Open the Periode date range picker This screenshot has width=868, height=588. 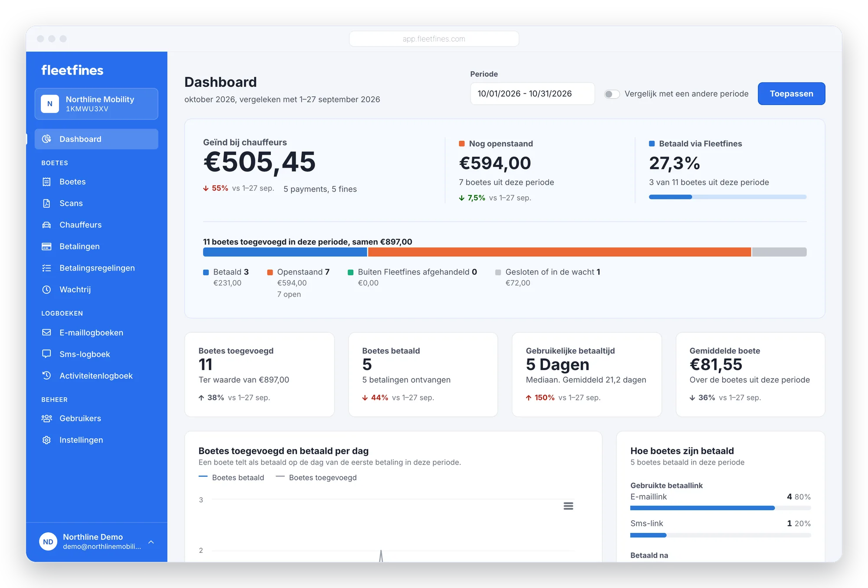click(532, 93)
